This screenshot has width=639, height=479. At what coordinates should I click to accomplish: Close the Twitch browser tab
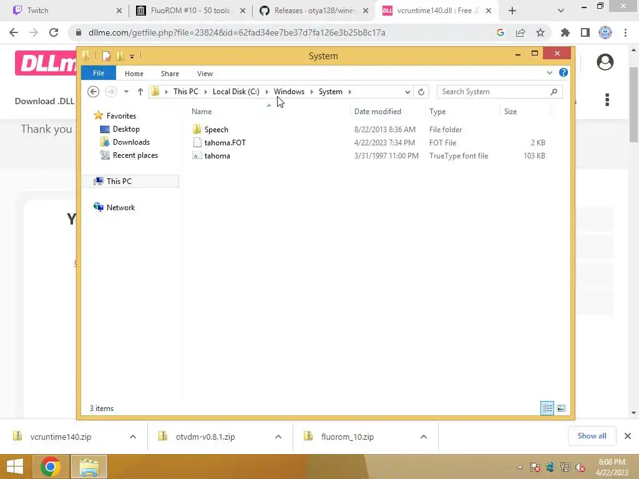point(119,11)
